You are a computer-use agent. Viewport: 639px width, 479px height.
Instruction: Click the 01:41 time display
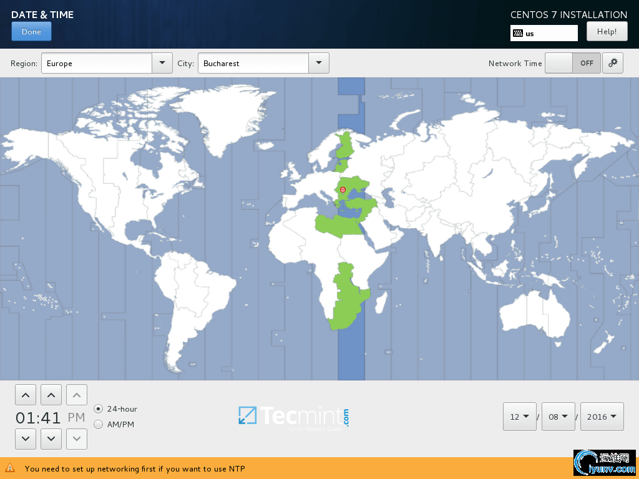pyautogui.click(x=38, y=417)
